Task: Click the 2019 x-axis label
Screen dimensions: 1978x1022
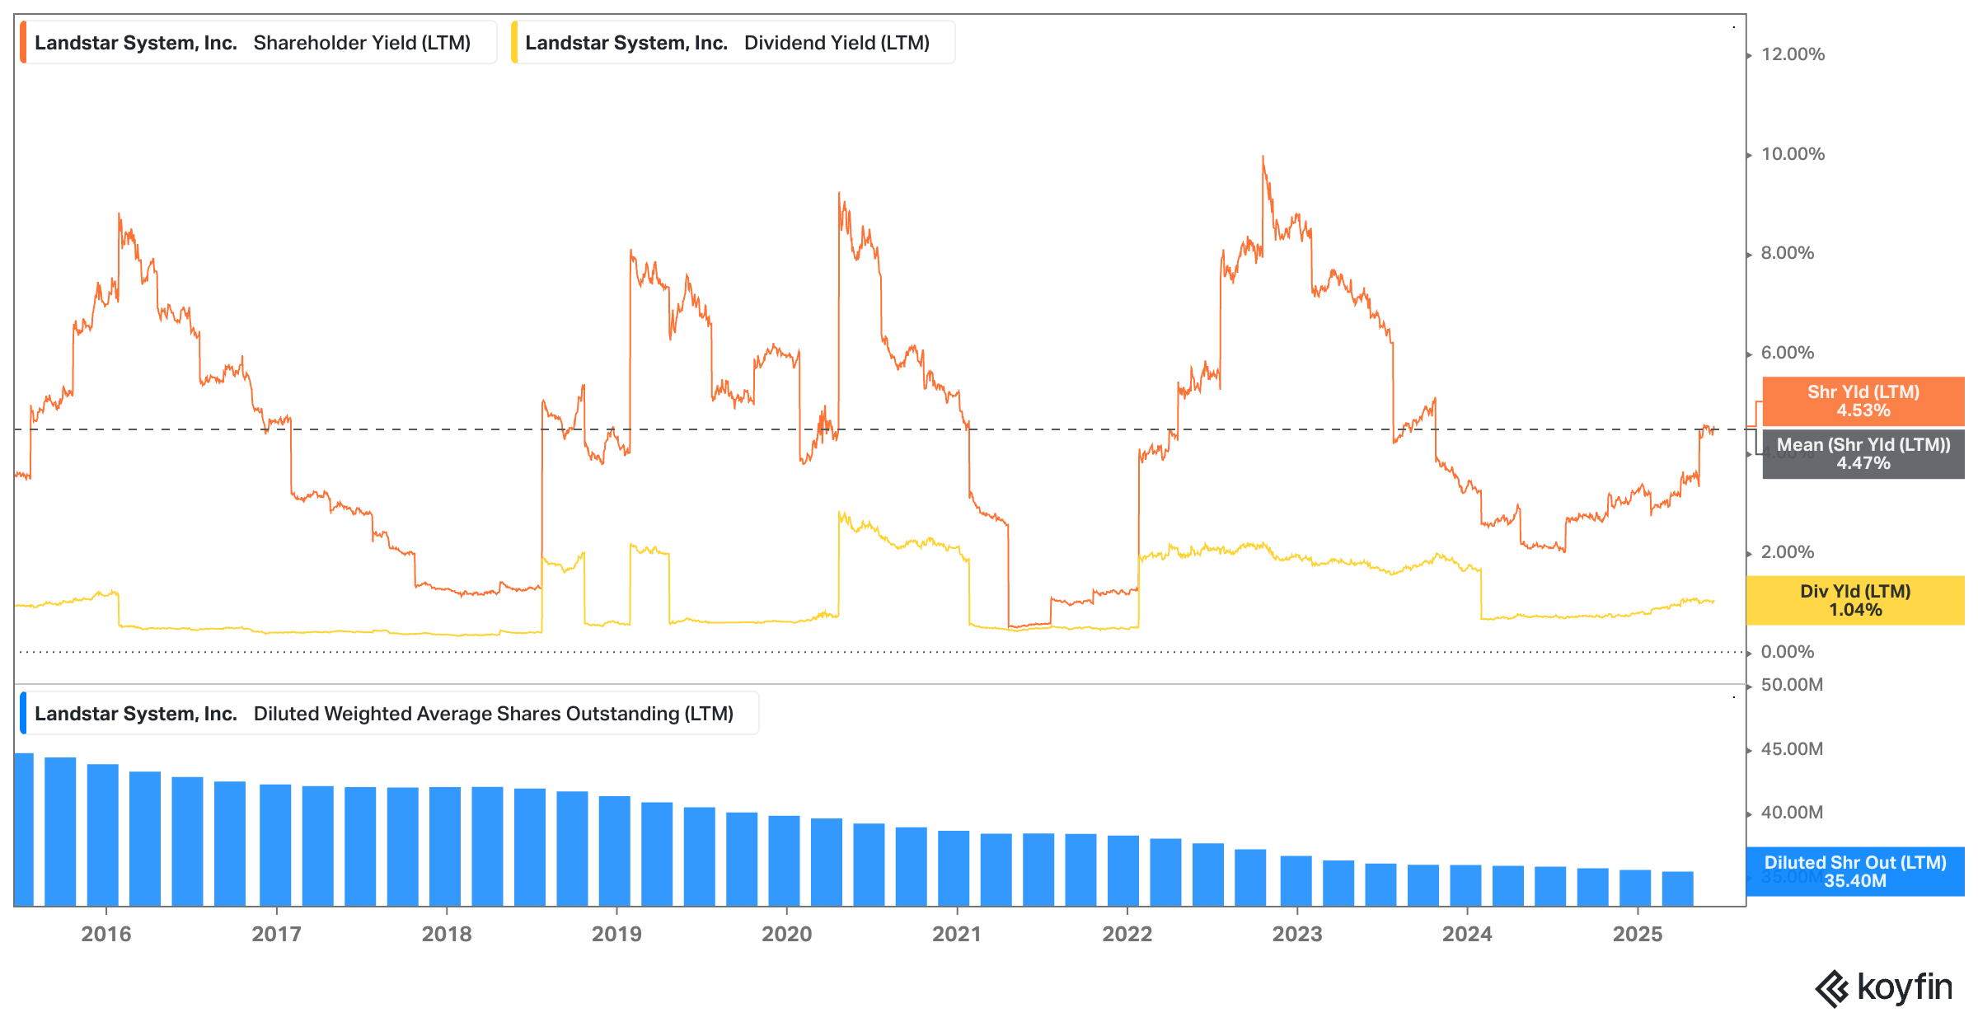Action: coord(616,934)
